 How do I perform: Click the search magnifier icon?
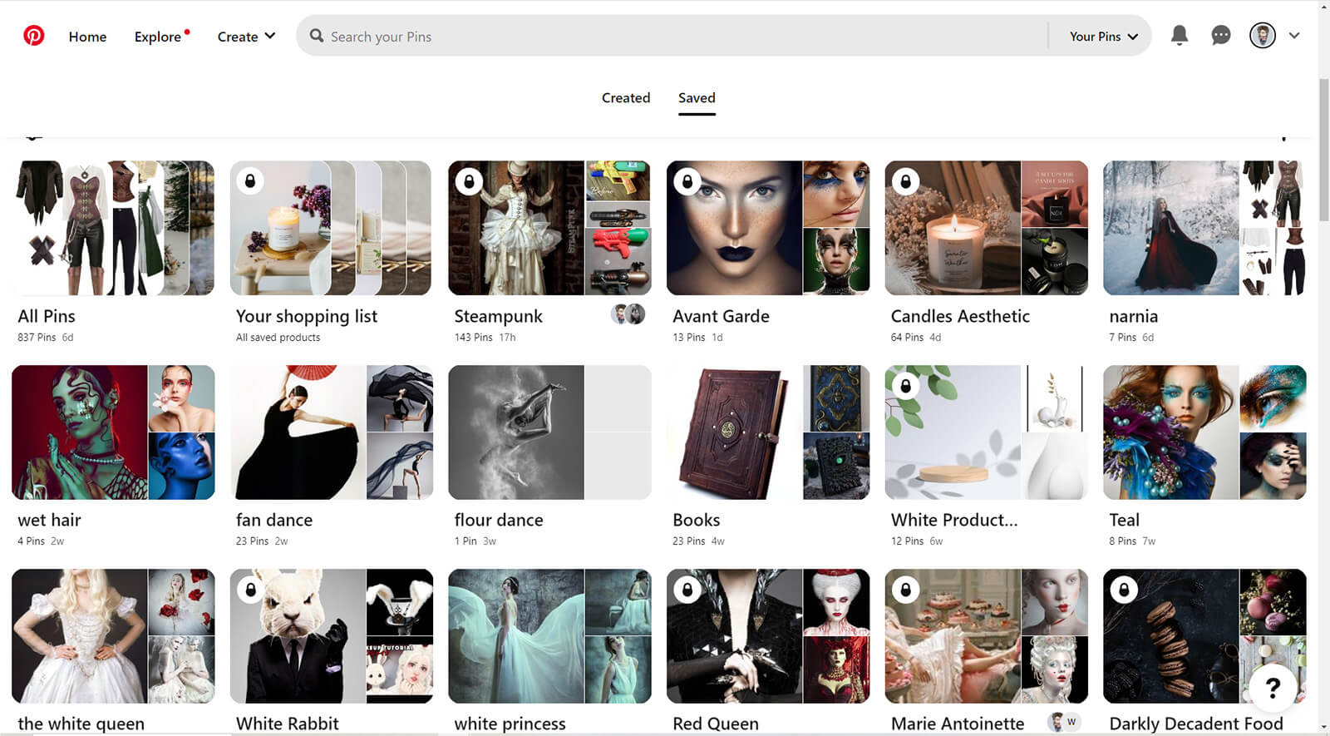317,36
